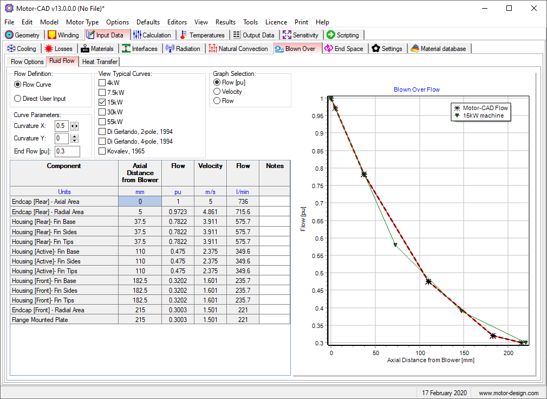Open the Temperatures tab thermometer icon
The width and height of the screenshot is (547, 399).
click(x=184, y=35)
